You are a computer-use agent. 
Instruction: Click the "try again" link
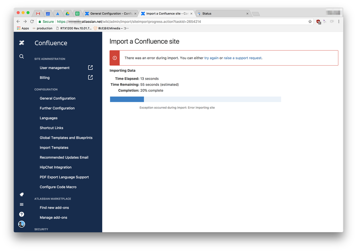pyautogui.click(x=211, y=58)
